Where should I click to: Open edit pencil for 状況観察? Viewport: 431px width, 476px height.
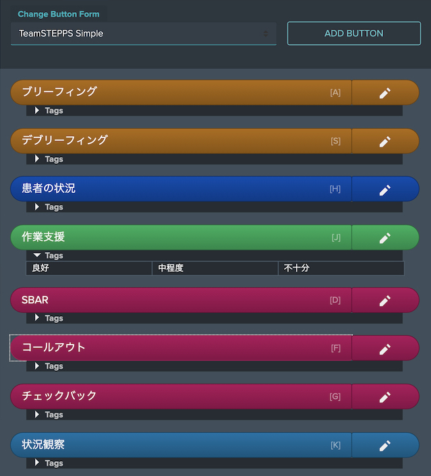385,446
